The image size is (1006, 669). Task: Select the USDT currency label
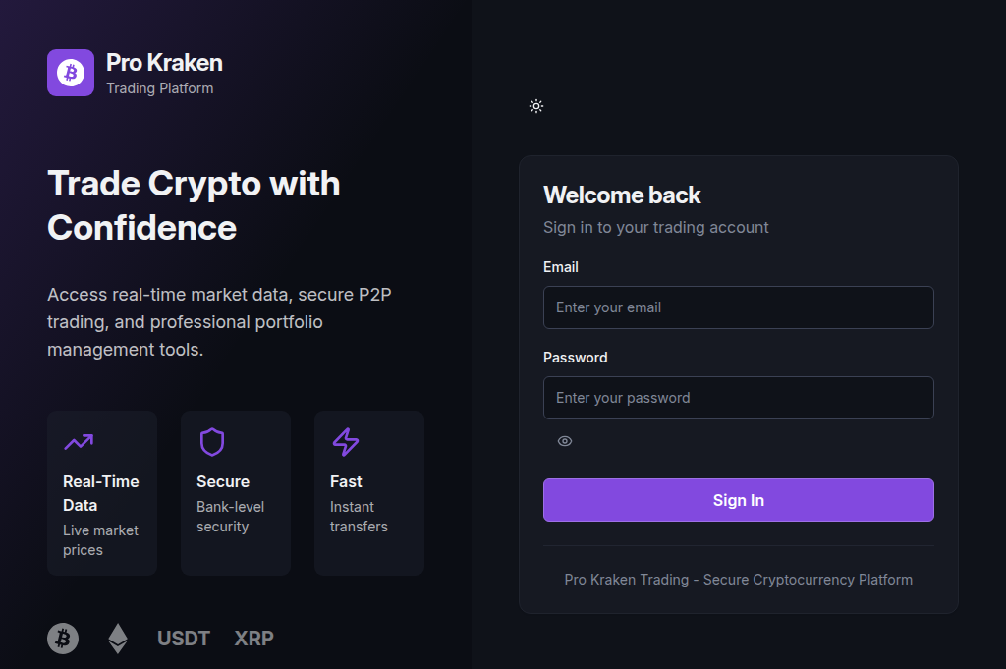(x=183, y=638)
